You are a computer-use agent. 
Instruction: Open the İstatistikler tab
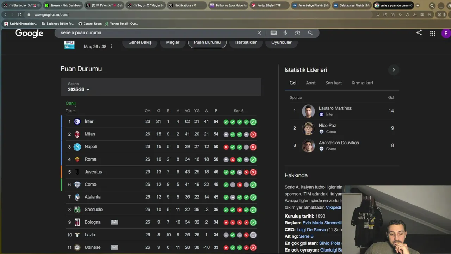coord(246,42)
